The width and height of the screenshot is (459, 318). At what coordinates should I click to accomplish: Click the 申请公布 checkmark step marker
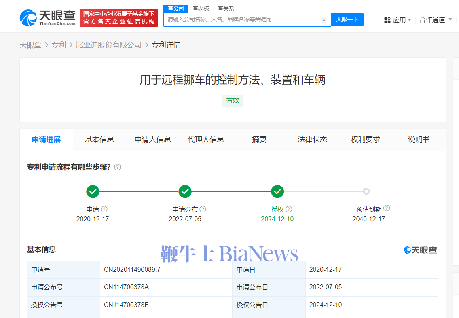tap(185, 191)
